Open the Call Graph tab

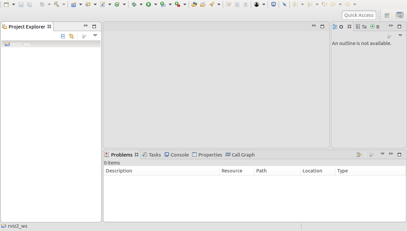click(240, 155)
